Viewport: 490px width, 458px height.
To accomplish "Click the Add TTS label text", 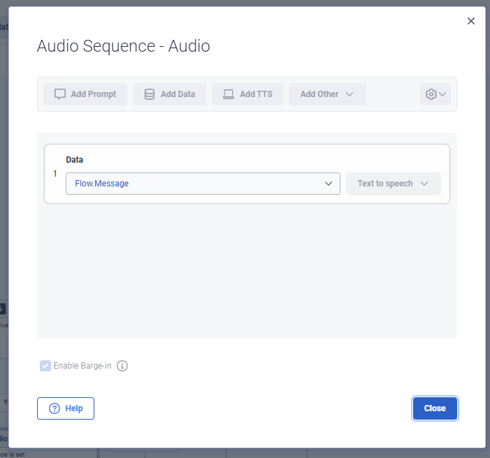I will 257,94.
